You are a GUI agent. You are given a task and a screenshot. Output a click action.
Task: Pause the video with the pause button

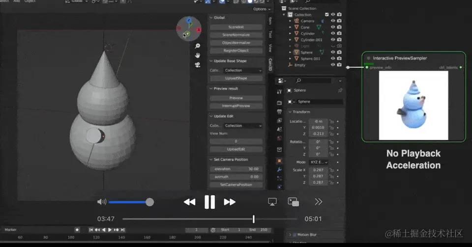click(x=209, y=202)
